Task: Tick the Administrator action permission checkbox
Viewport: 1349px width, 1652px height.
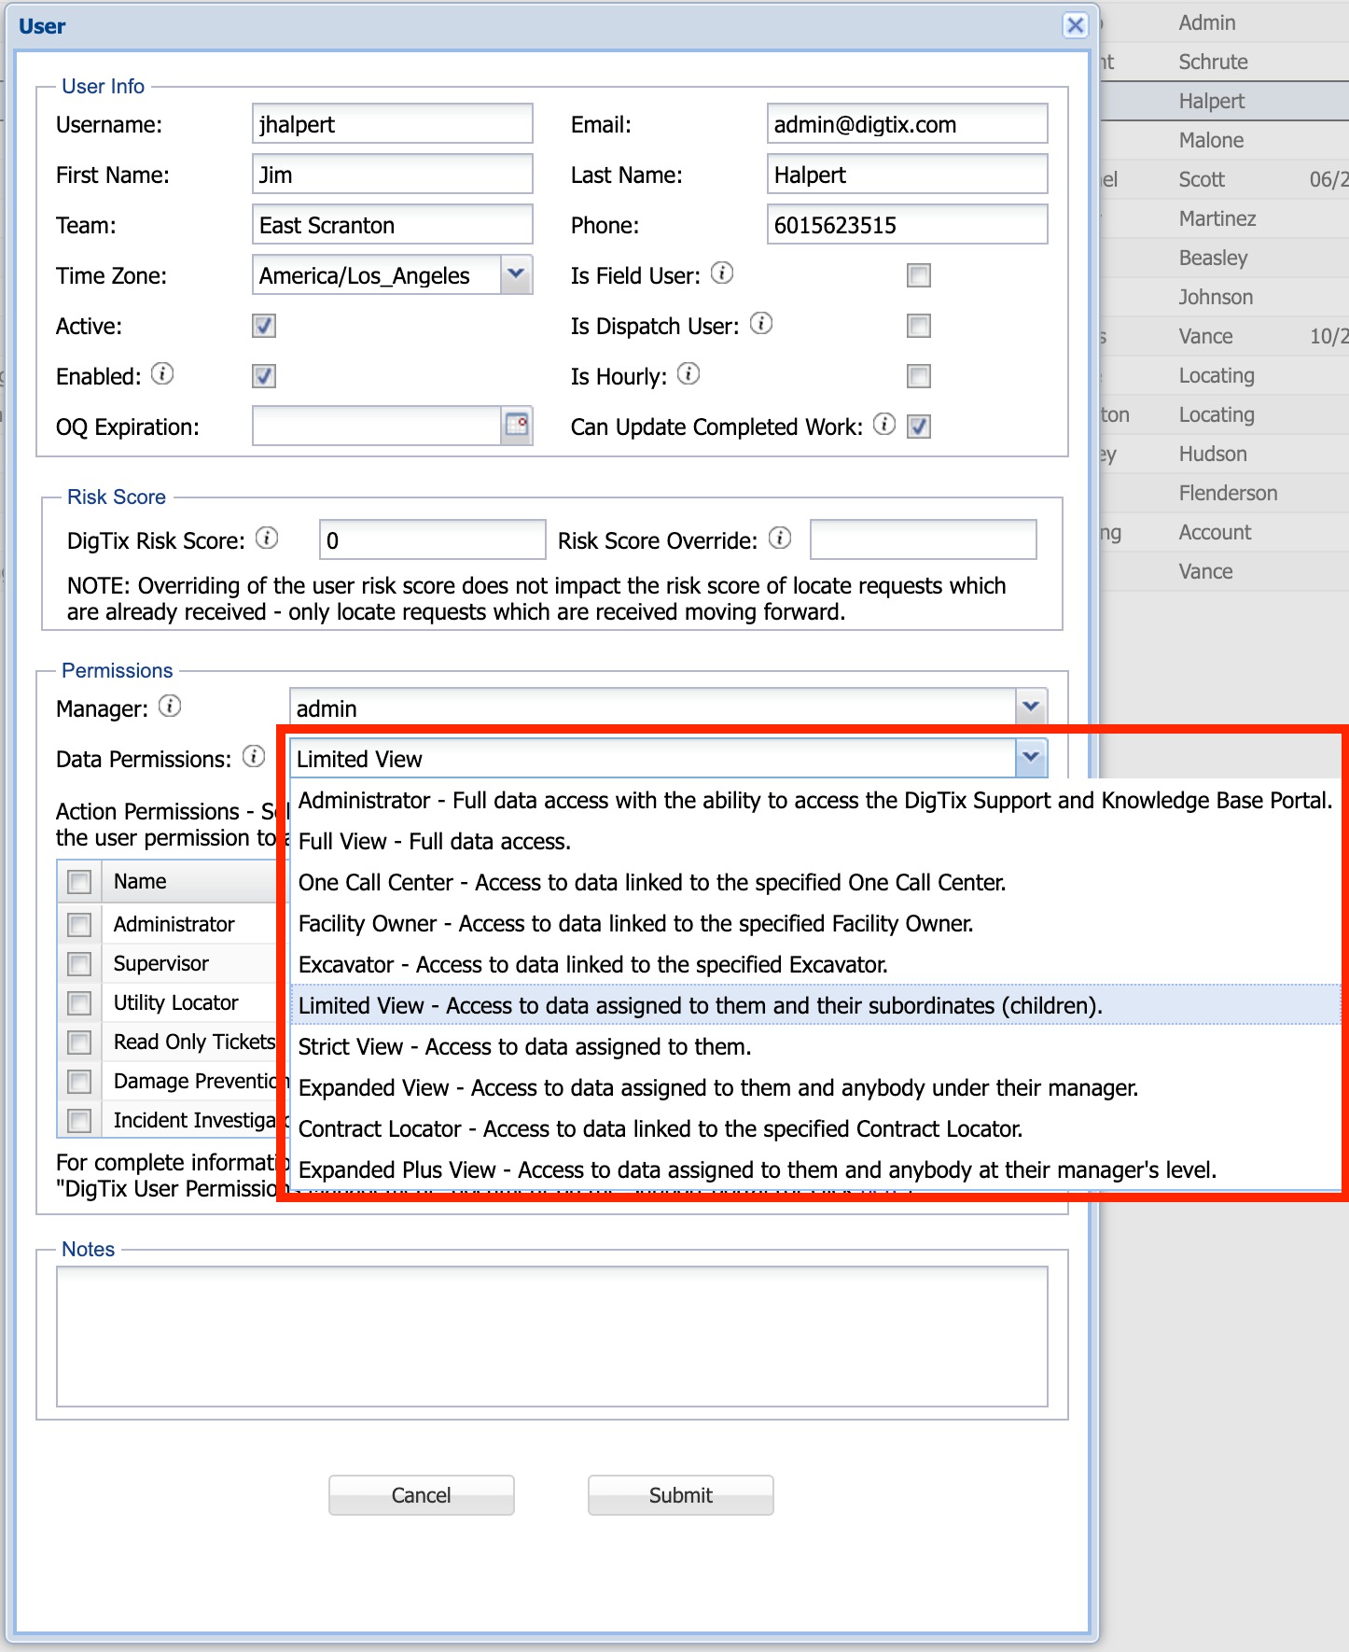Action: tap(79, 925)
